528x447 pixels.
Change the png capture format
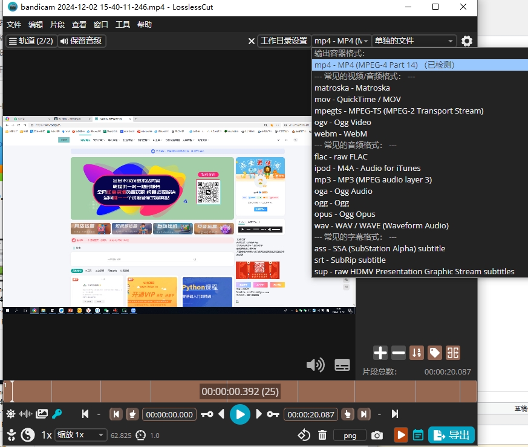[x=350, y=436]
